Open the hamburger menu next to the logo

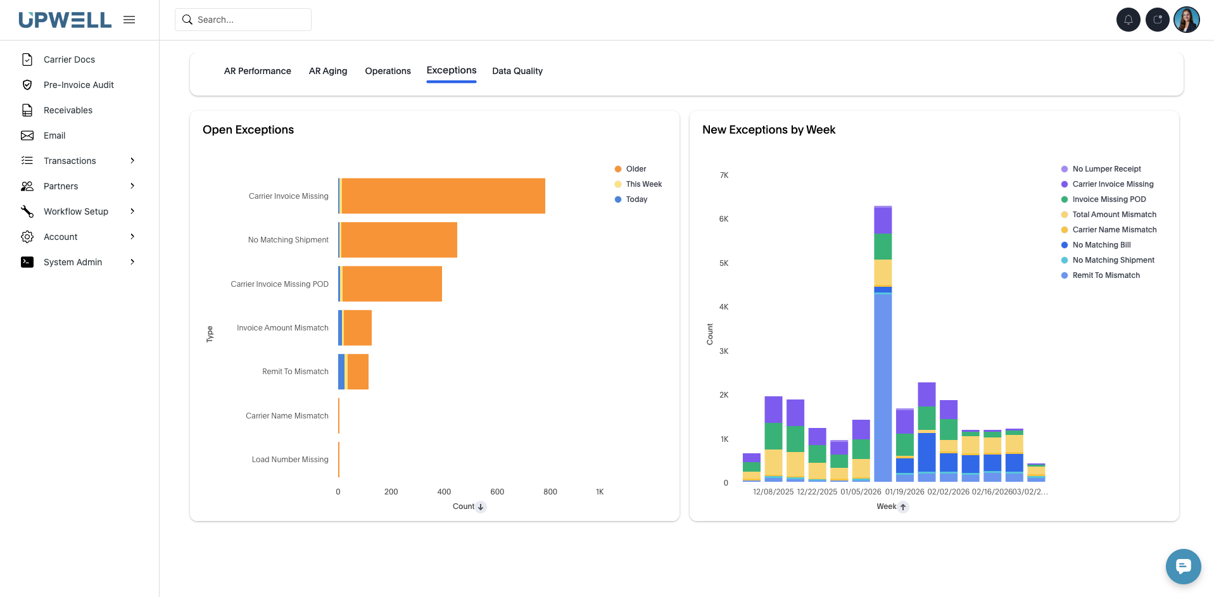tap(129, 20)
